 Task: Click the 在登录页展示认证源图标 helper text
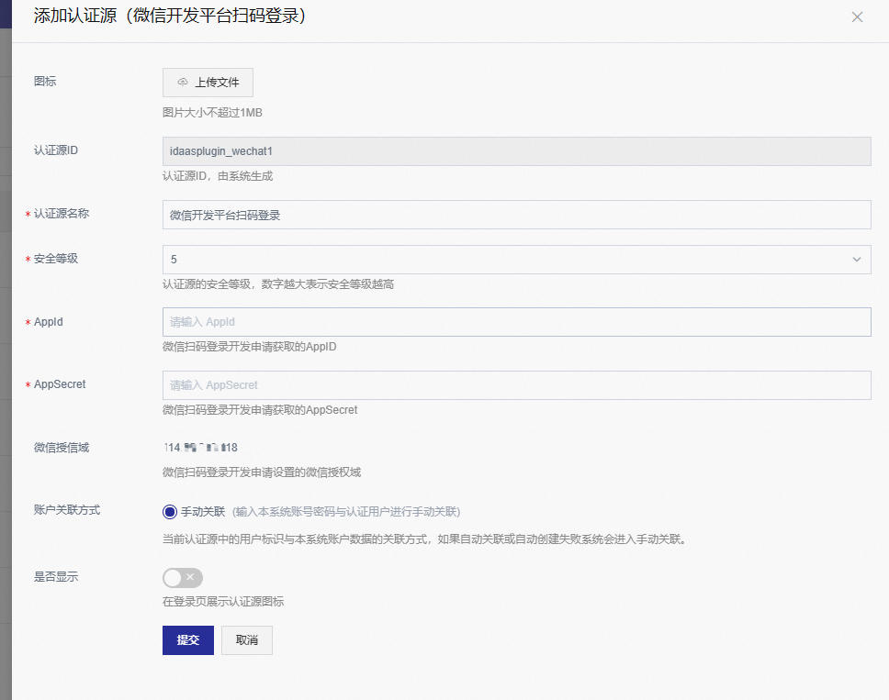pos(223,602)
